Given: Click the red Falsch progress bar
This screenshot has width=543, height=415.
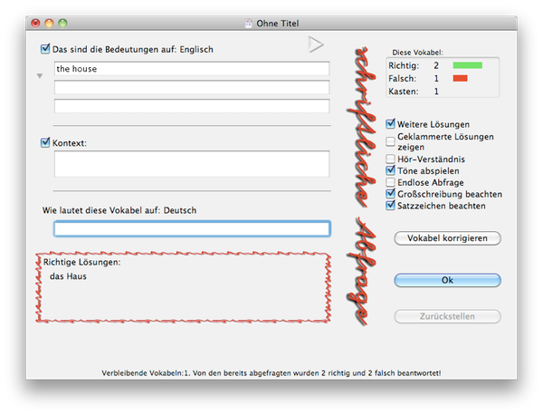Looking at the screenshot, I should (460, 79).
